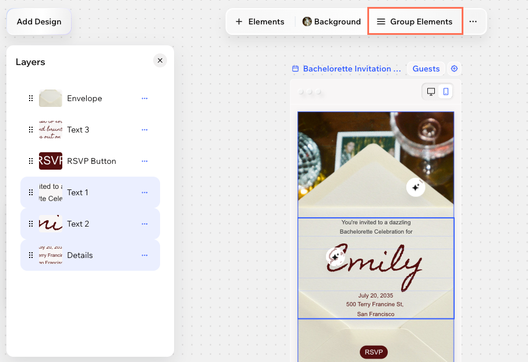Click the X icon to close Layers panel
528x362 pixels.
pyautogui.click(x=160, y=60)
